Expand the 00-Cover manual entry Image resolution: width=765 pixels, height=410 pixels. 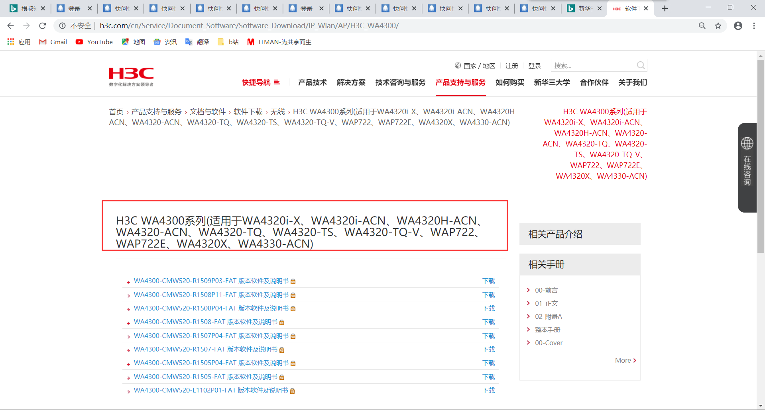[x=549, y=343]
